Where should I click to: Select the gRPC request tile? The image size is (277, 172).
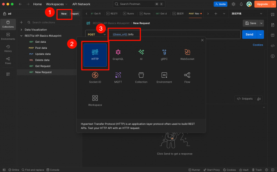pos(164,55)
